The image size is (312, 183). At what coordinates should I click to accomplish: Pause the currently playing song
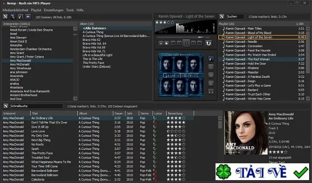(186, 43)
